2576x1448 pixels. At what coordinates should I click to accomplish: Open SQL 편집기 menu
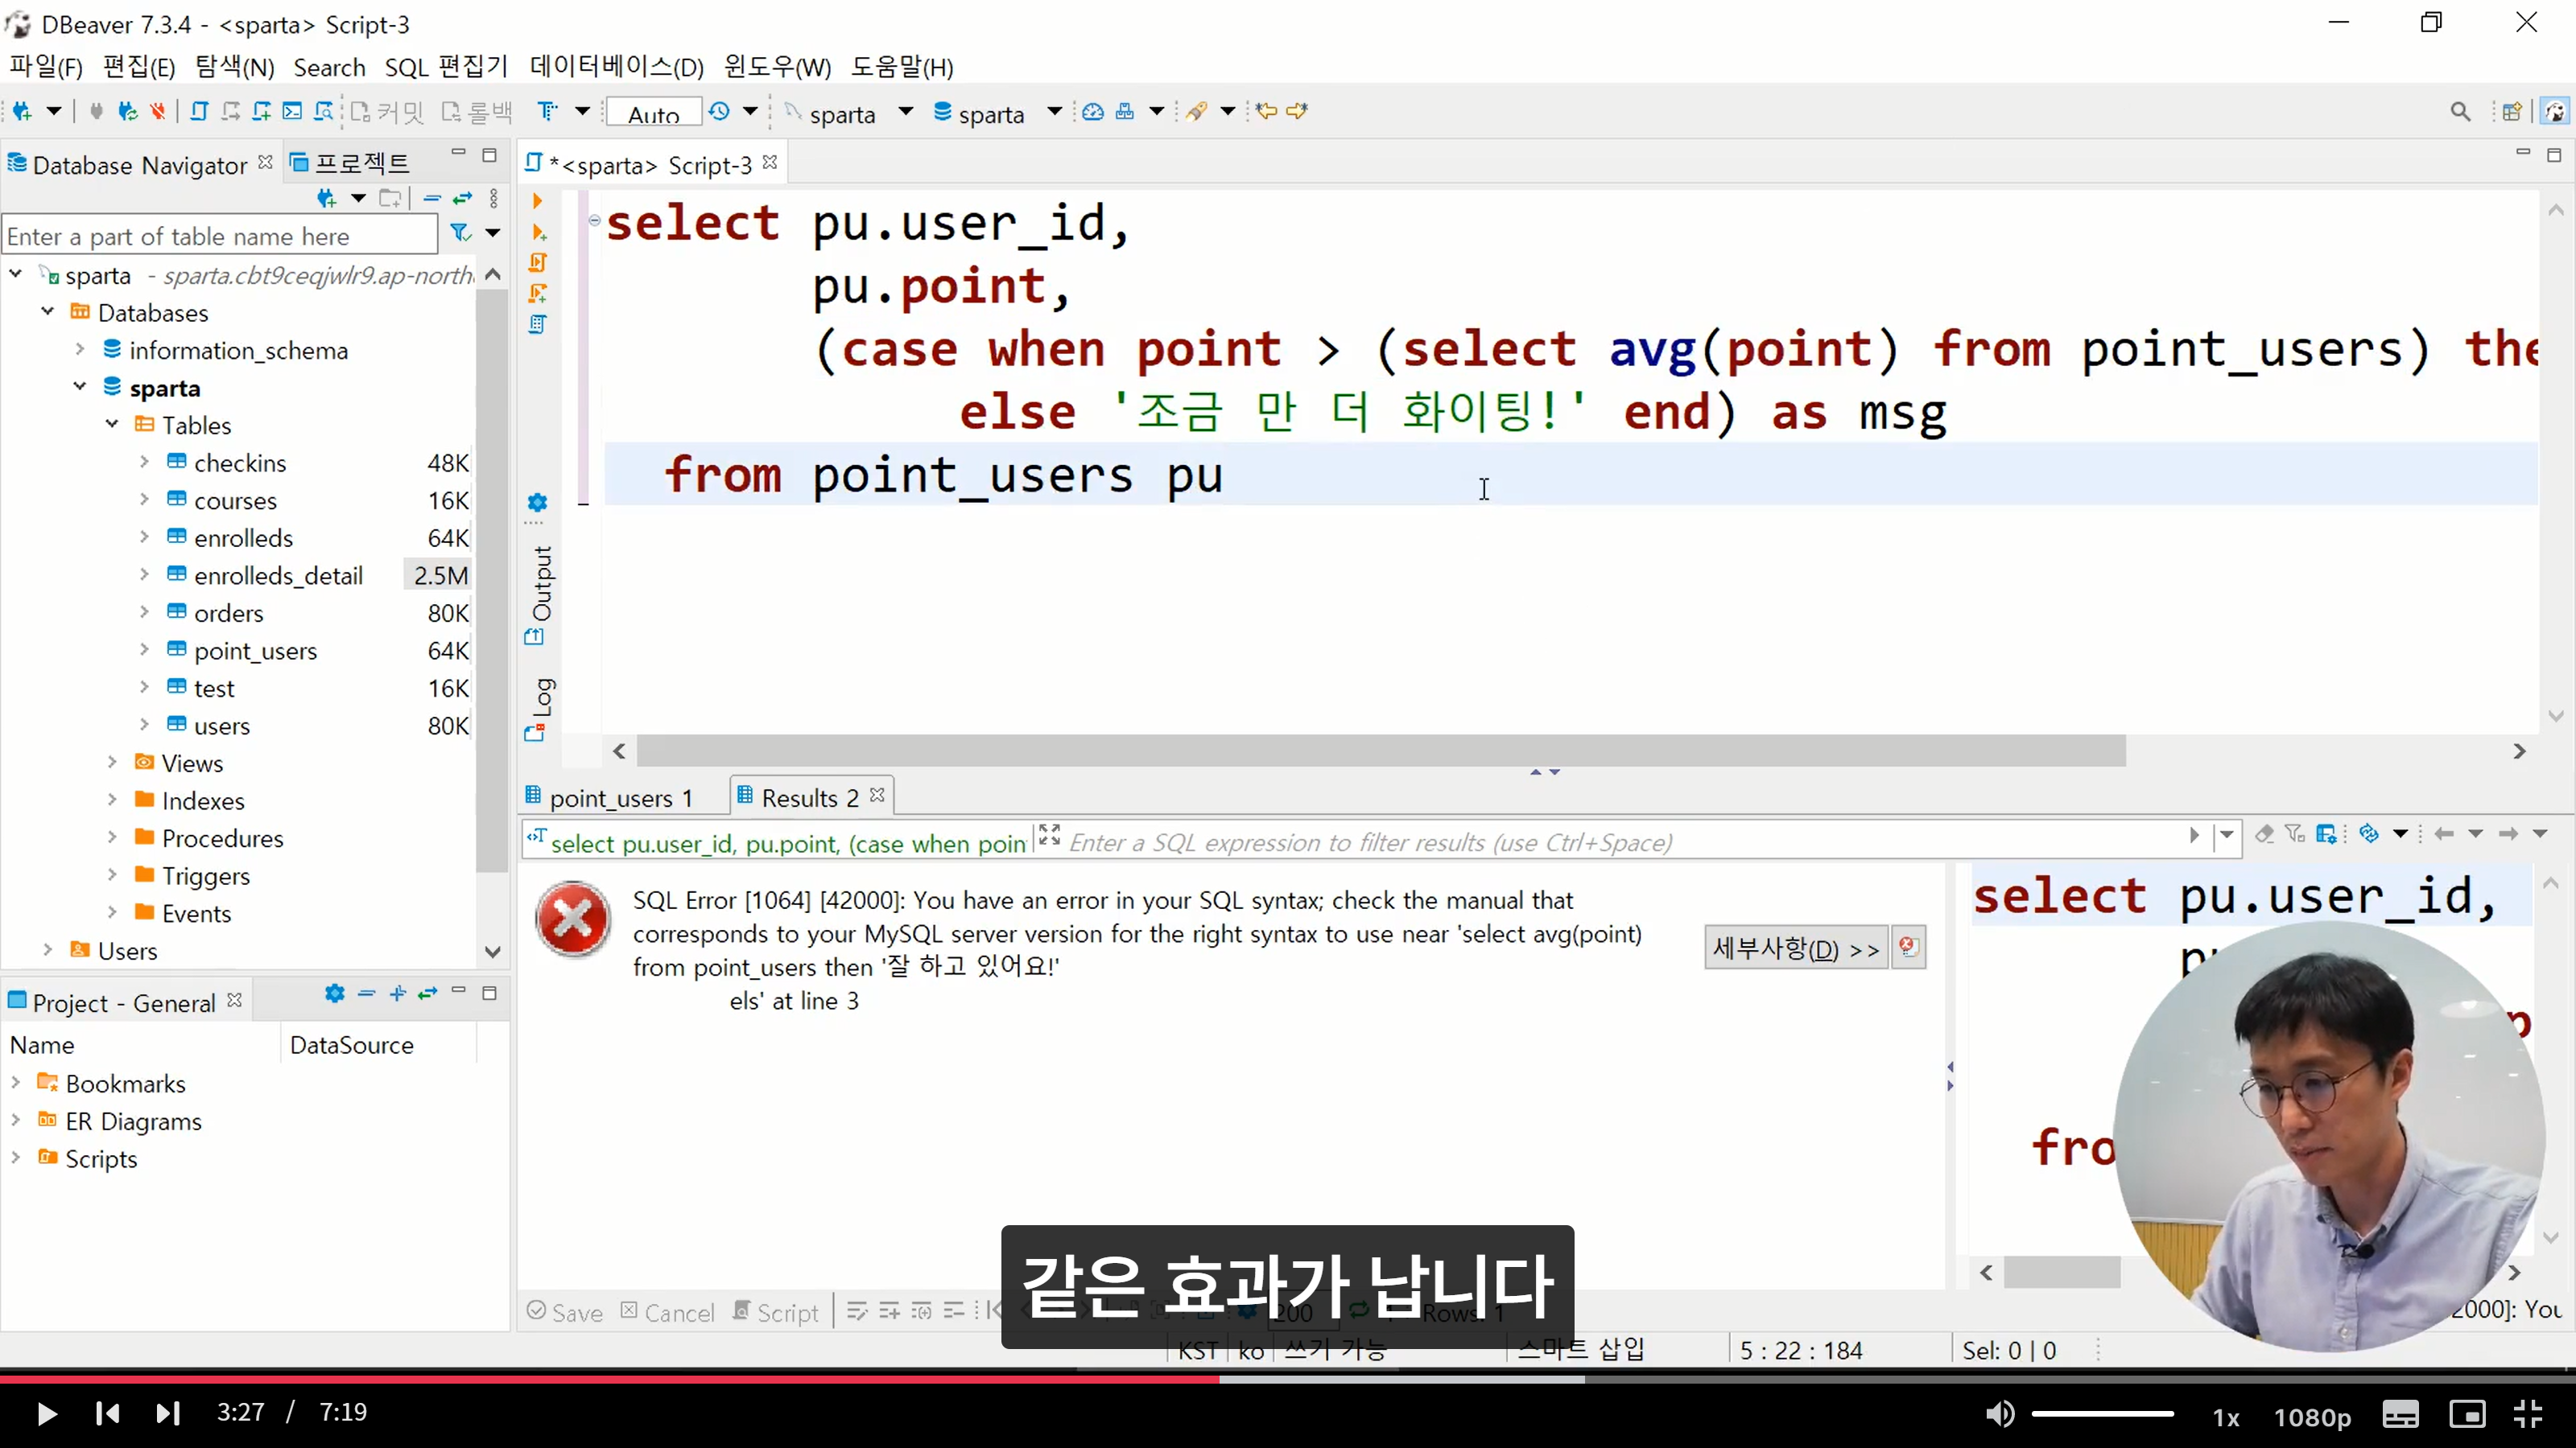click(x=446, y=67)
